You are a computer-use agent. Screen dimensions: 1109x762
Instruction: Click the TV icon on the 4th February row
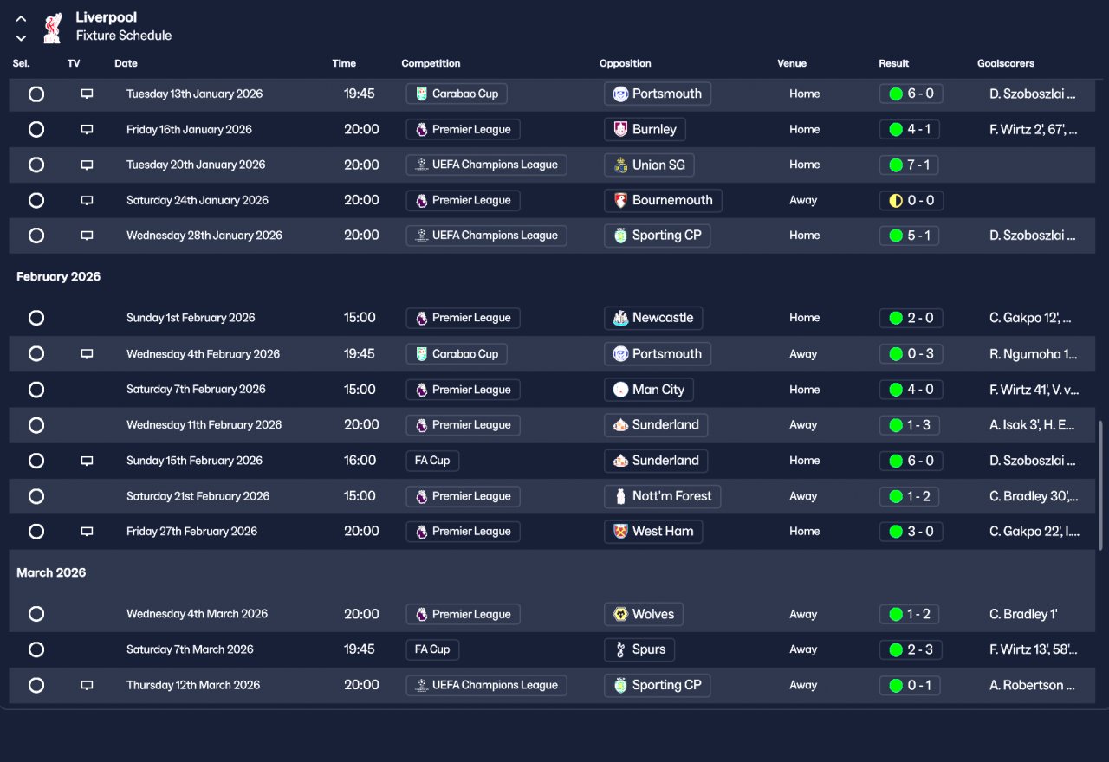[x=87, y=354]
